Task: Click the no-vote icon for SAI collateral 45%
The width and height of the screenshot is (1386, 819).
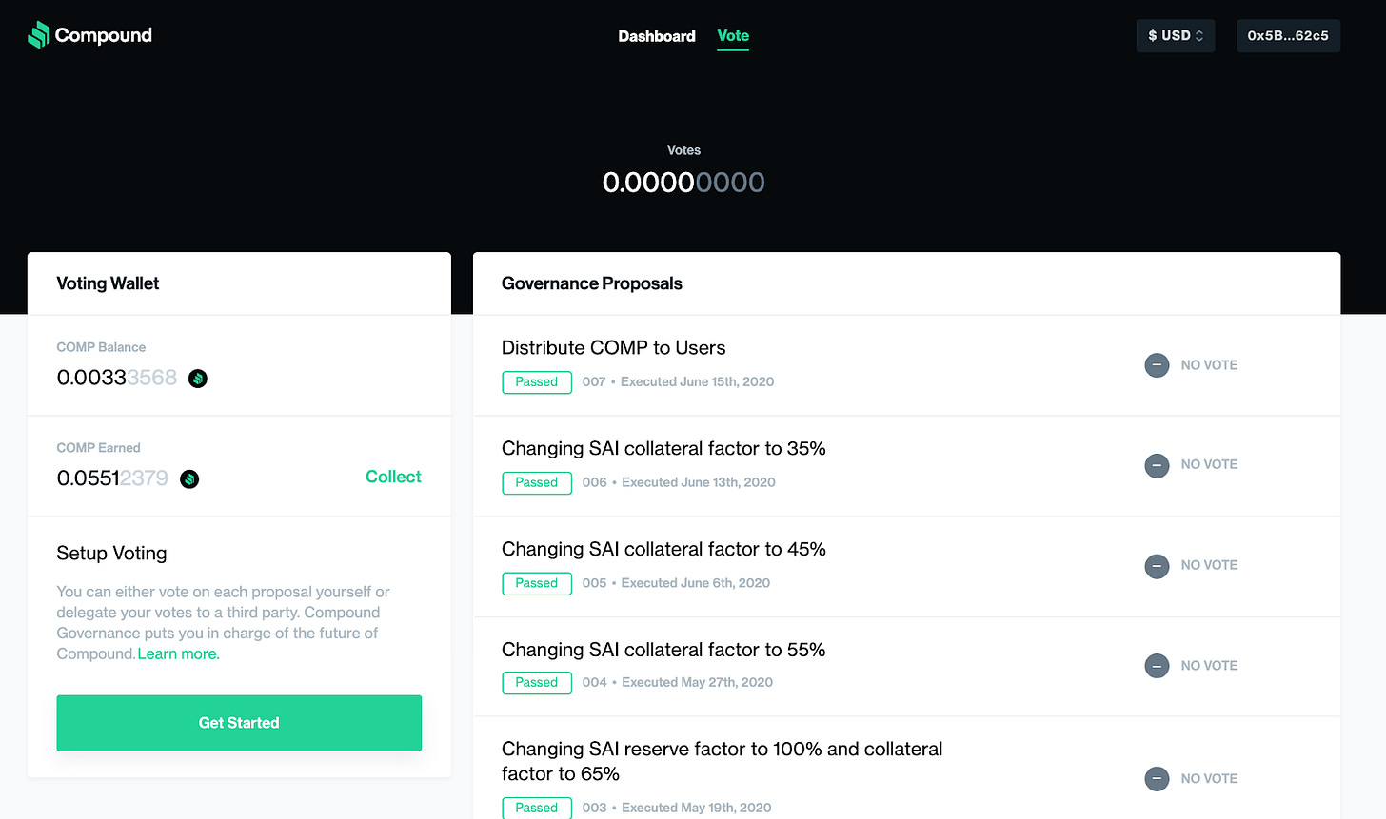Action: [1157, 566]
